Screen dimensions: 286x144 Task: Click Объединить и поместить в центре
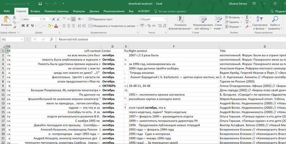[112, 26]
